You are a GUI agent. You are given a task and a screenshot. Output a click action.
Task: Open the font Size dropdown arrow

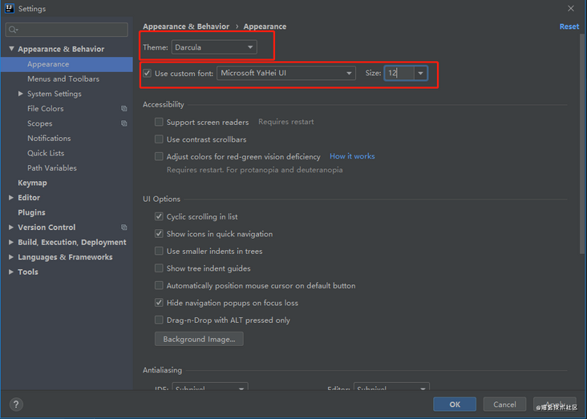[421, 74]
